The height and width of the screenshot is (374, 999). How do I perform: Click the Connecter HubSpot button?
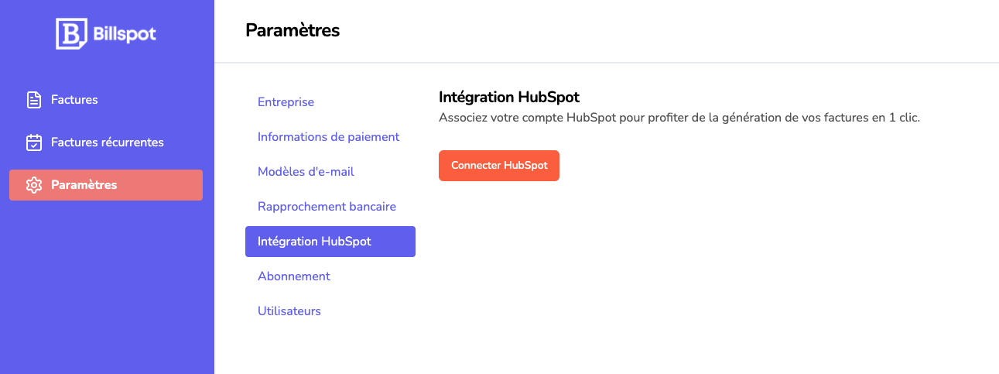tap(499, 166)
